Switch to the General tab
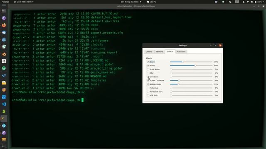266x149 pixels. [149, 52]
